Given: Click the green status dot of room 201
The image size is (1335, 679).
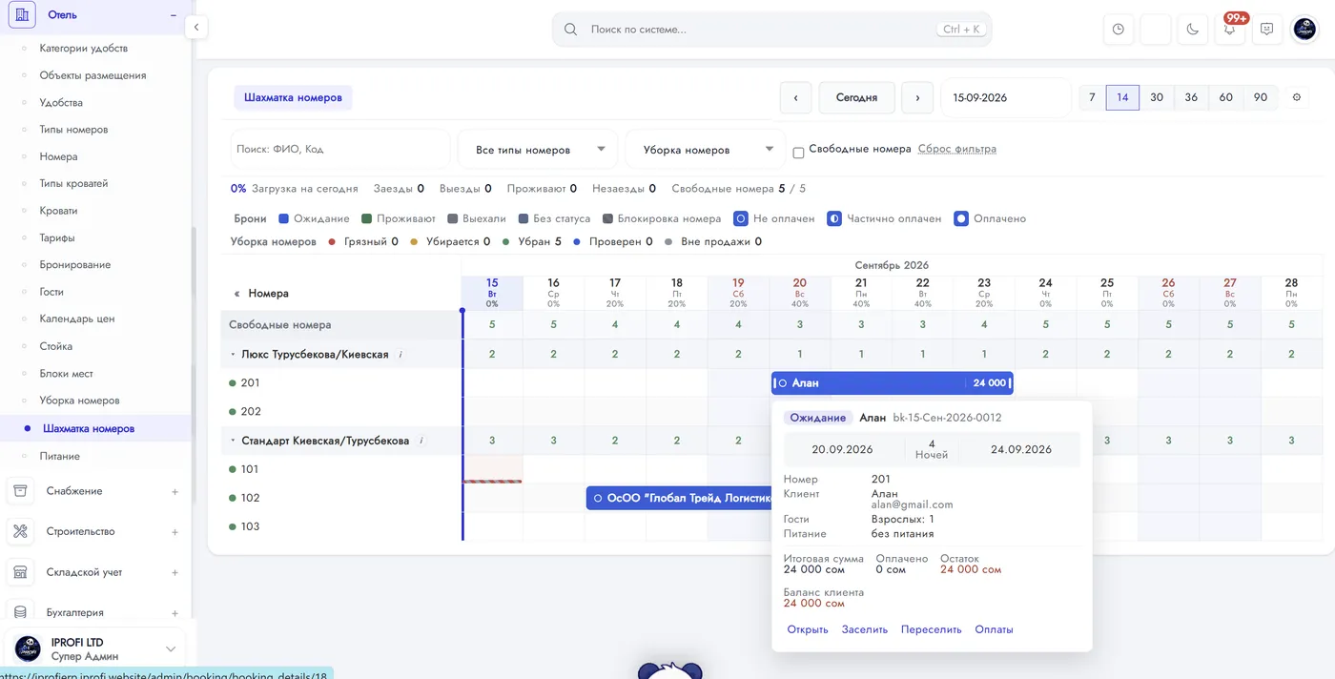Looking at the screenshot, I should pyautogui.click(x=233, y=383).
